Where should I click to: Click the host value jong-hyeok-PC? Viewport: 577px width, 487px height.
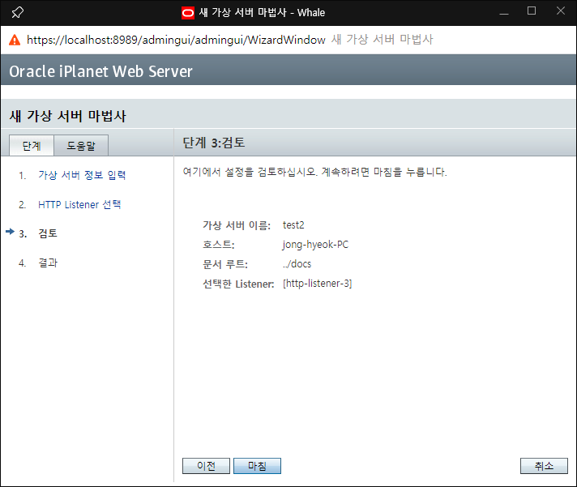click(x=315, y=245)
